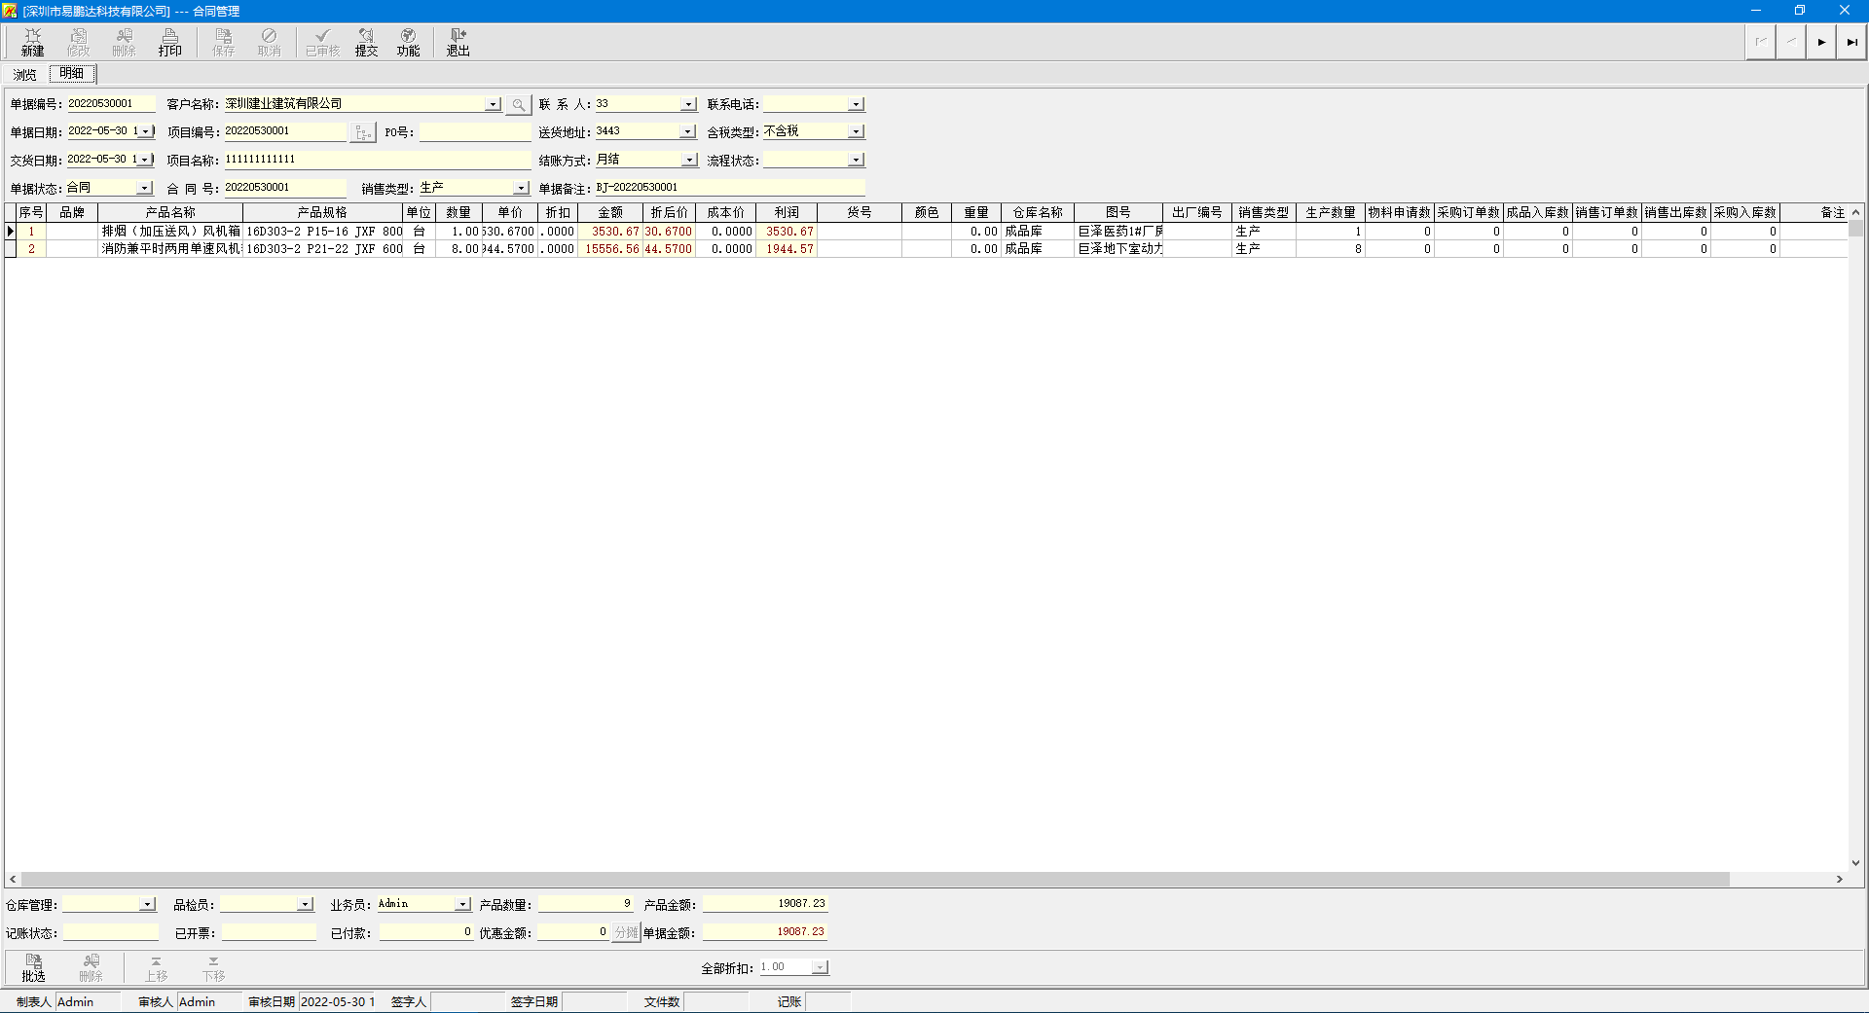Expand the 客户名称 customer dropdown
The image size is (1869, 1013).
(494, 104)
